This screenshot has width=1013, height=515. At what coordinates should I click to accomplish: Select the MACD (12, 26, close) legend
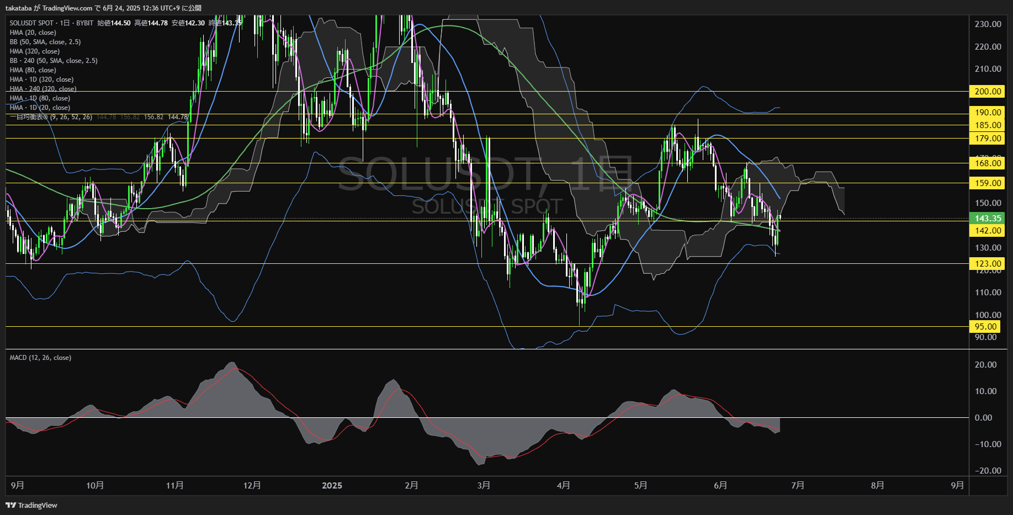(40, 358)
